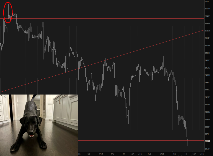Open the black dog photo overlay

tap(39, 125)
